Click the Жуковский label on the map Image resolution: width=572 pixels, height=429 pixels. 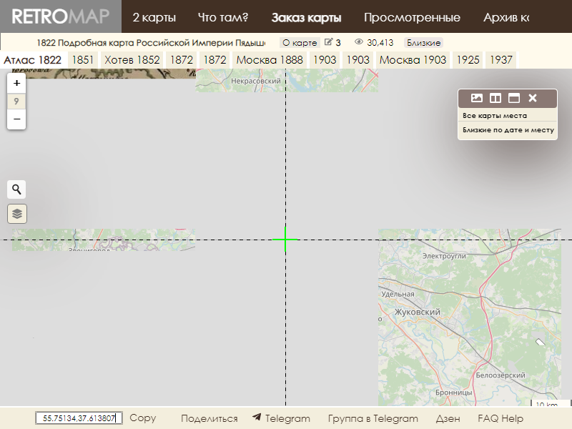coord(418,312)
